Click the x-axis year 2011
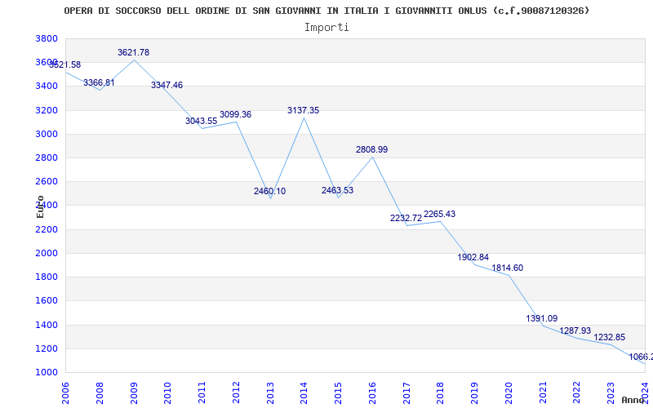653x408 pixels. point(202,393)
